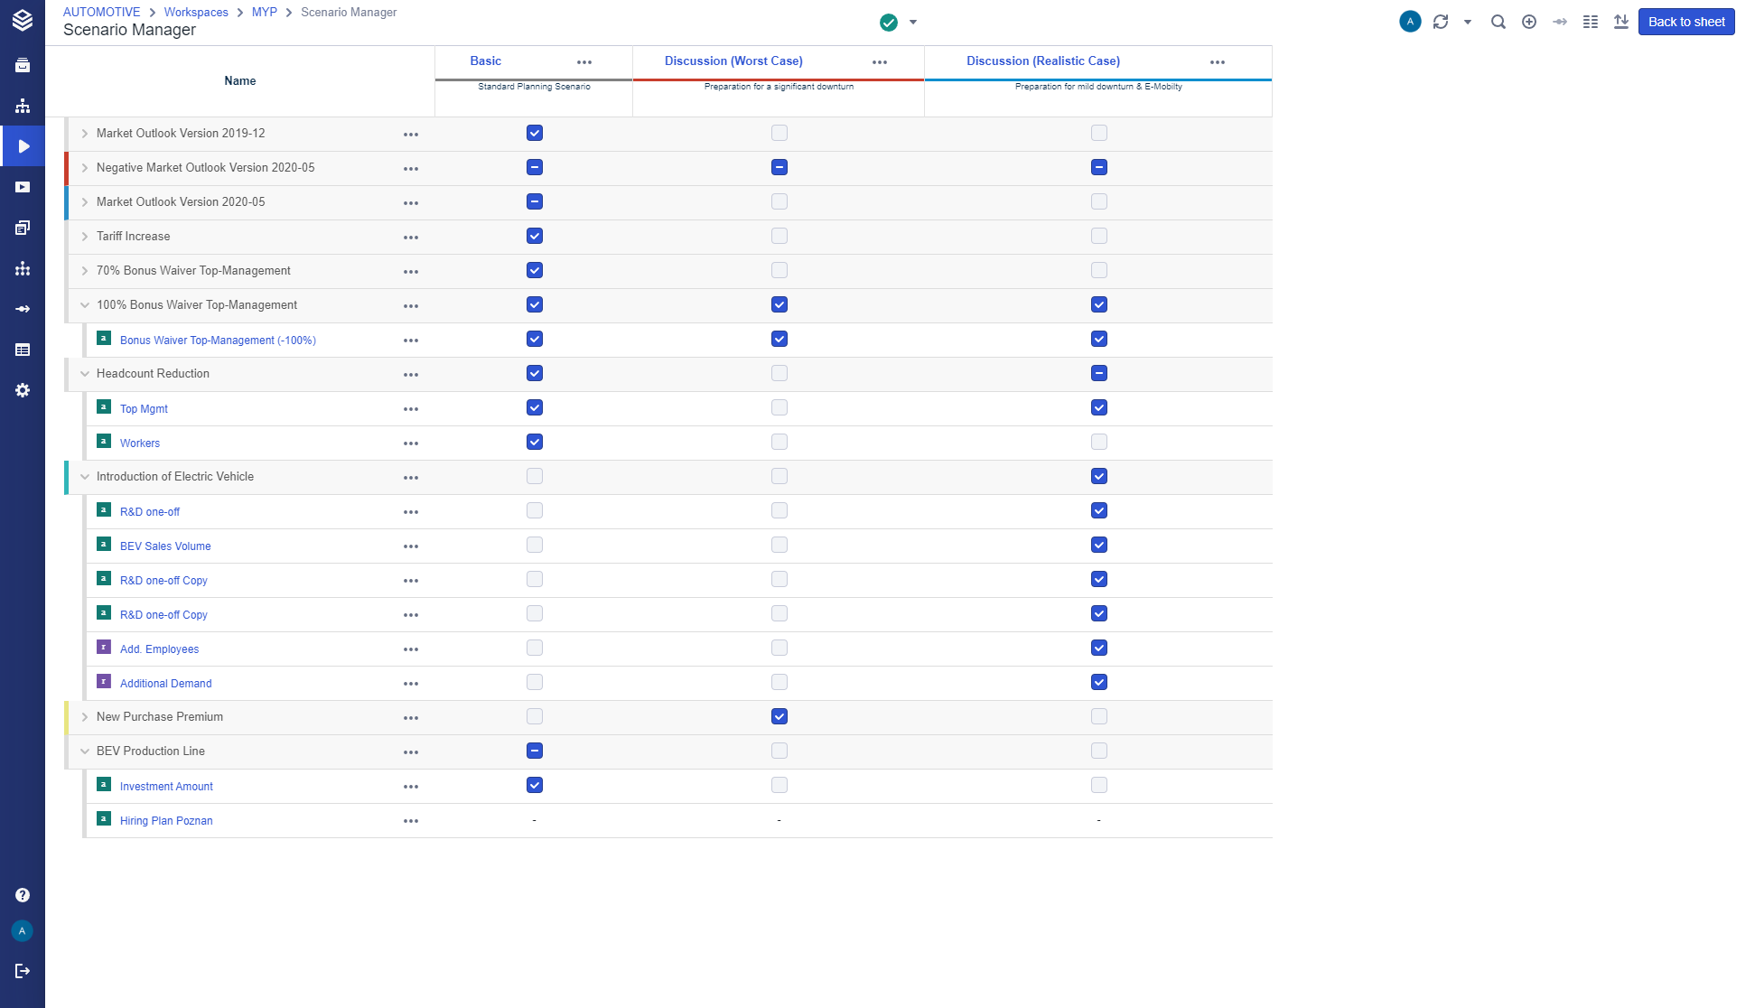Enable Workers for Discussion (Realistic Case)
Viewport: 1755px width, 1008px height.
(x=1098, y=442)
